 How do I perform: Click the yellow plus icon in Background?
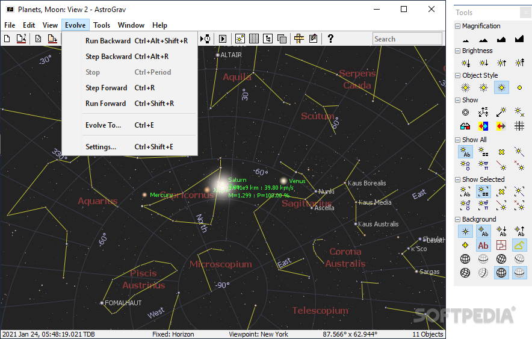466,245
